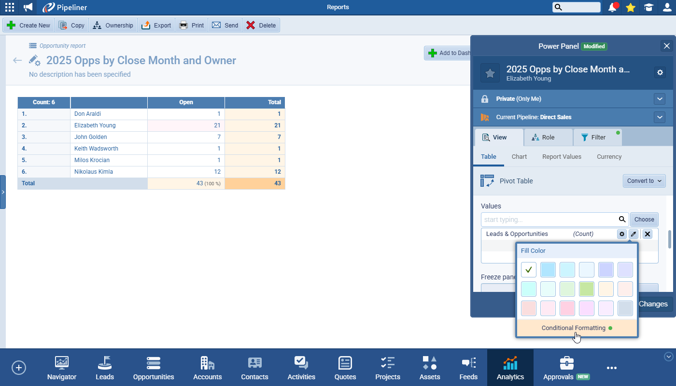Expand the Private sharing section

click(660, 99)
